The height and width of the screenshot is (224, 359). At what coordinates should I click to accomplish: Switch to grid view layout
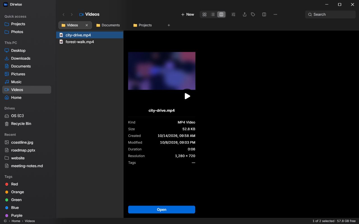[x=204, y=15]
